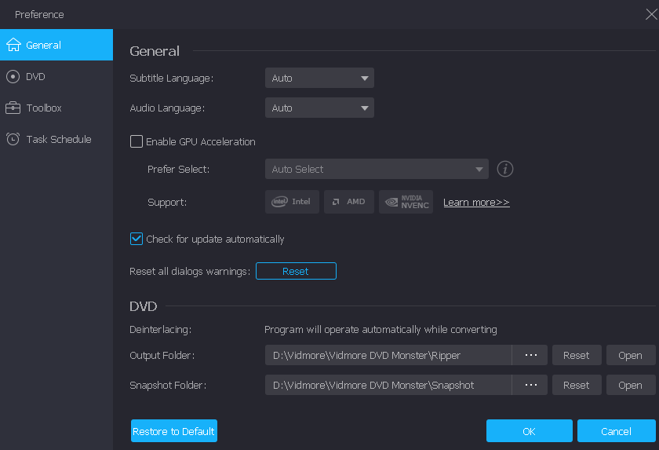Uncheck Check for update automatically
Image resolution: width=659 pixels, height=450 pixels.
137,239
